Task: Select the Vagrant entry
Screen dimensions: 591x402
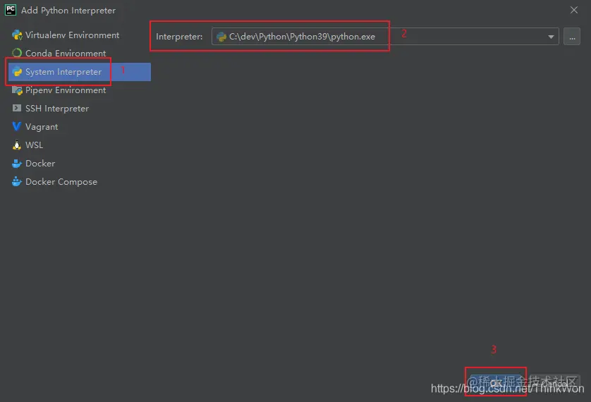Action: click(x=79, y=126)
